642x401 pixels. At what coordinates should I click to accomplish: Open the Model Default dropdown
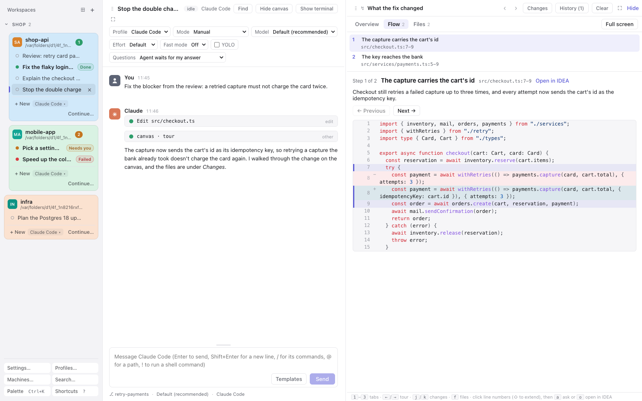coord(294,32)
